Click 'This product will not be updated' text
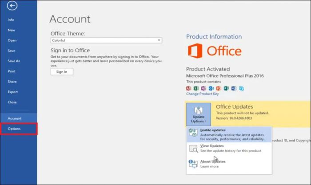 pos(242,113)
